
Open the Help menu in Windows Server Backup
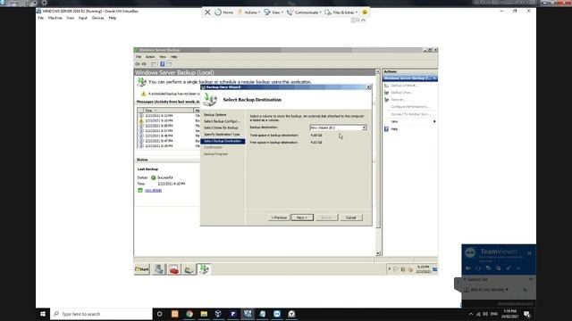pyautogui.click(x=174, y=57)
